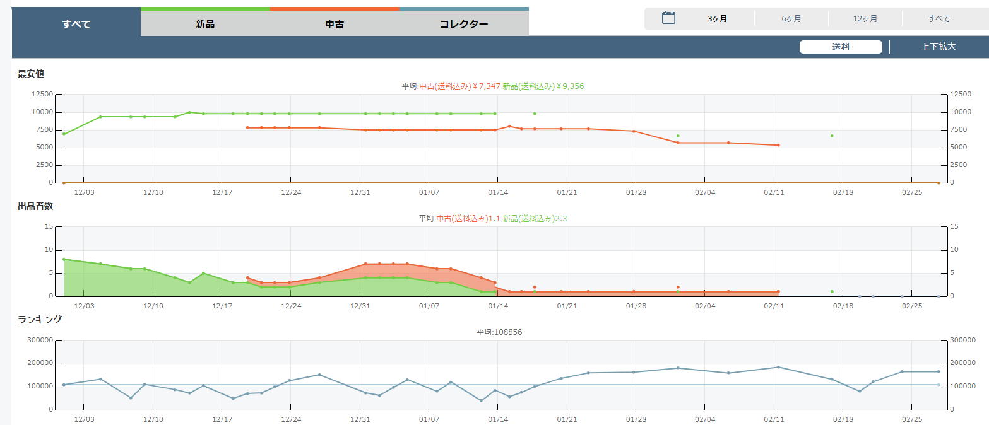
Task: Choose the 6ヶ月 time range
Action: tap(791, 19)
